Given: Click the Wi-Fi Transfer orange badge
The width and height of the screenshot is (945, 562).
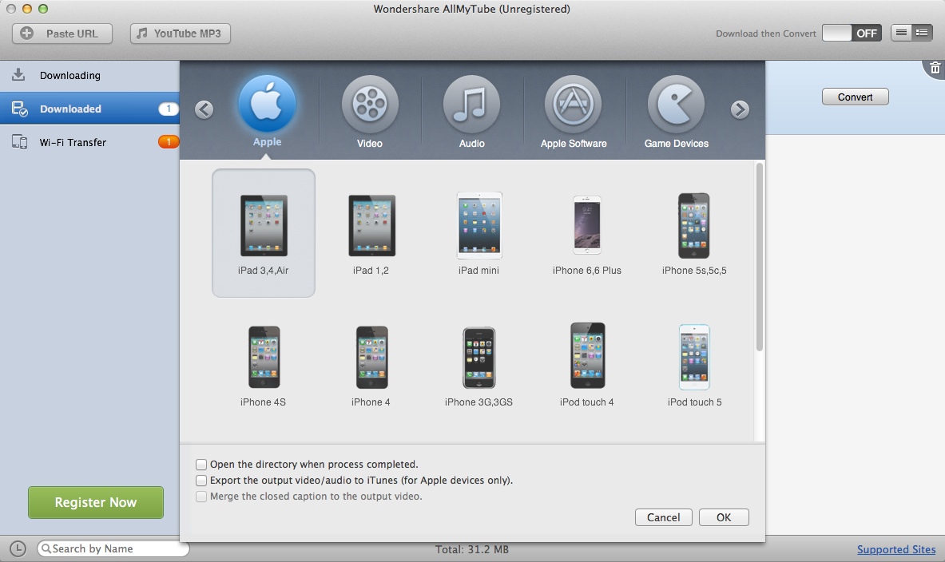Looking at the screenshot, I should [168, 142].
